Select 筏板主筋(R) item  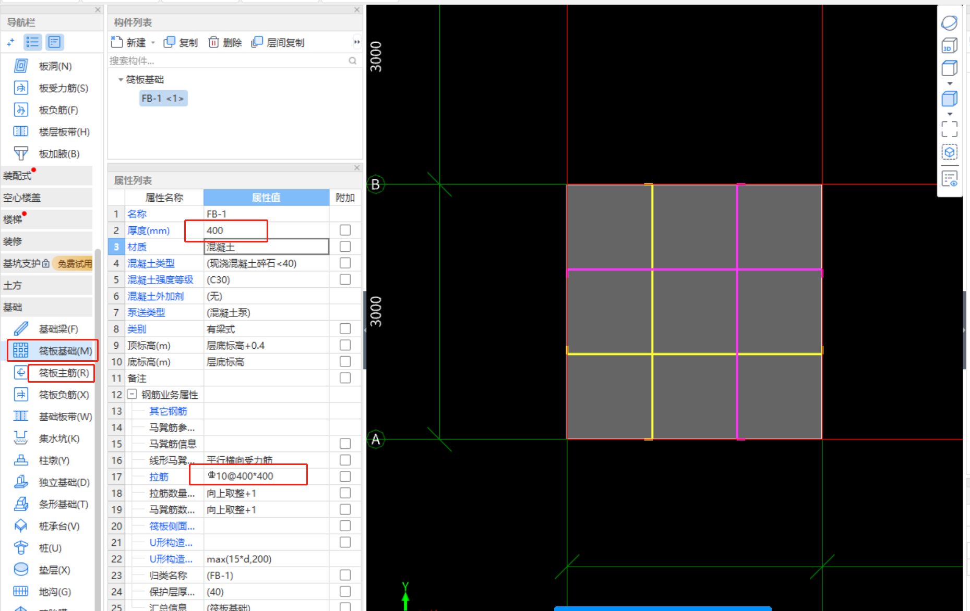pos(52,373)
